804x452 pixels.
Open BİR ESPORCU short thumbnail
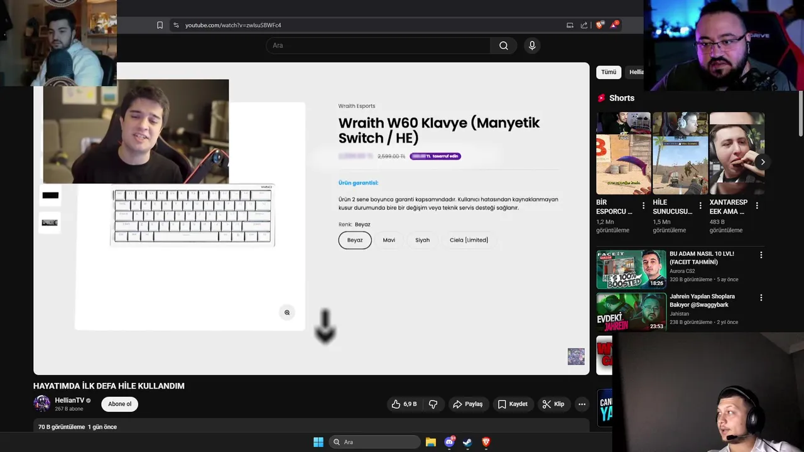[624, 153]
